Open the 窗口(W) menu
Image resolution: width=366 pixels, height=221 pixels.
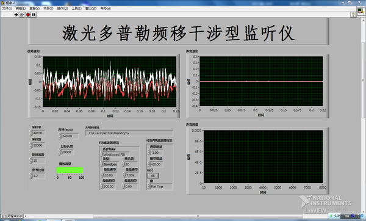[x=91, y=9]
